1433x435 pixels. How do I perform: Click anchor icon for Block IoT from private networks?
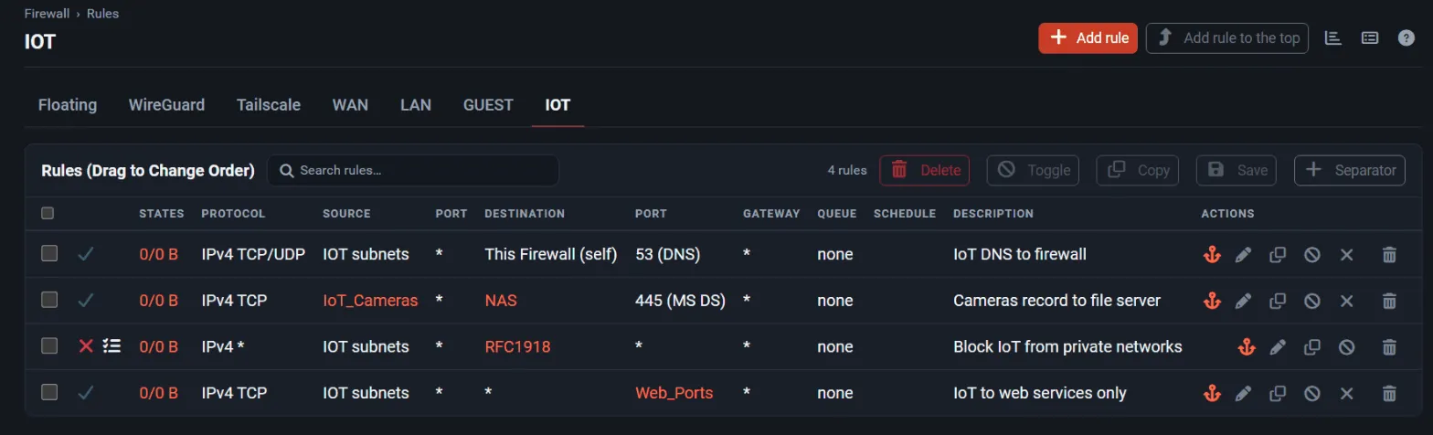(1246, 347)
